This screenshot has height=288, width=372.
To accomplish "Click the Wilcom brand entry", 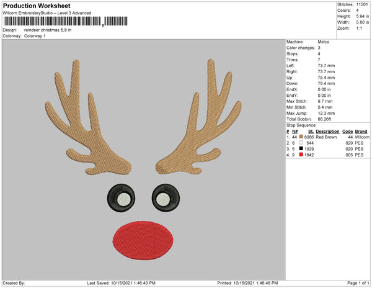I will [362, 137].
